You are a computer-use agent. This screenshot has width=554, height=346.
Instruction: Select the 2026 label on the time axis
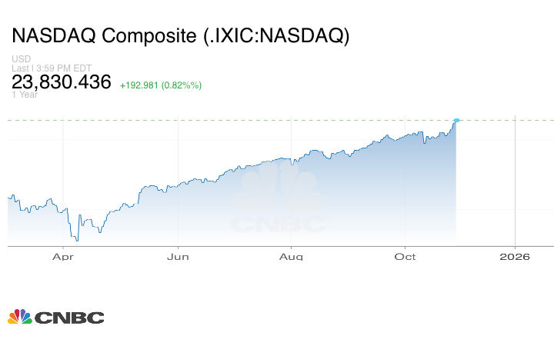514,258
